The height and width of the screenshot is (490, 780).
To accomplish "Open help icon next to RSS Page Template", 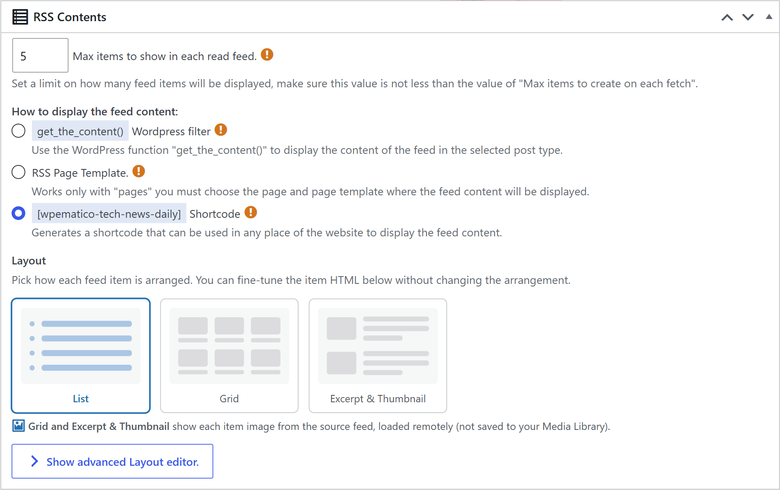I will 139,171.
